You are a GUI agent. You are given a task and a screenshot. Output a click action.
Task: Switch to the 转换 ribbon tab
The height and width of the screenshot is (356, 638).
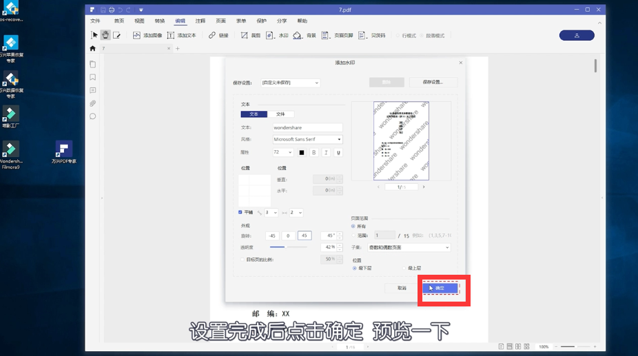(x=160, y=21)
